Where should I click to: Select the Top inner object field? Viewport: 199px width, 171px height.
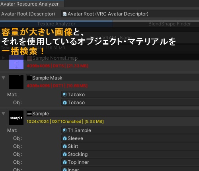pyautogui.click(x=130, y=162)
